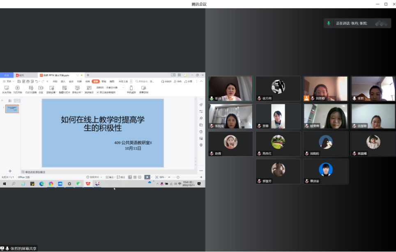
Task: Click the 当页开始 play icon
Action: click(18, 88)
